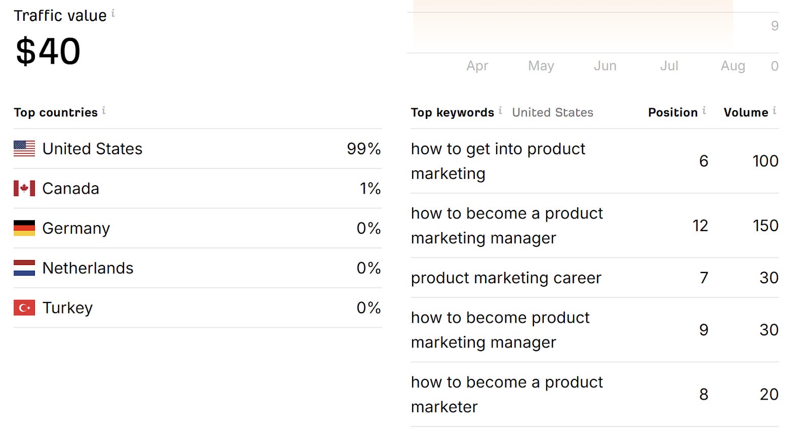Click the Aug label on chart axis

733,66
